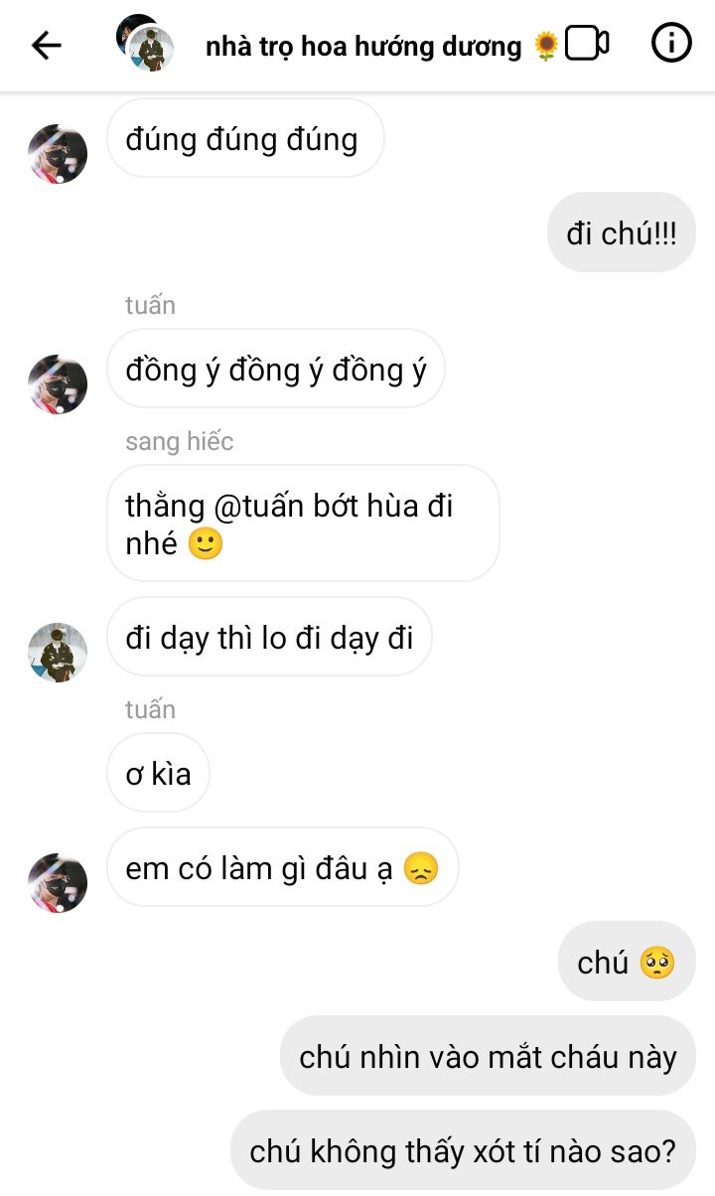
Task: Select the 'đi dạy thì lo đi dạy đi' bubble
Action: 269,637
